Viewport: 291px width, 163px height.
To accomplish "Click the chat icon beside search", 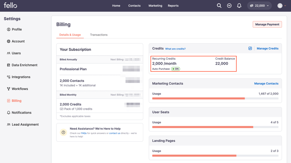I will click(x=229, y=6).
